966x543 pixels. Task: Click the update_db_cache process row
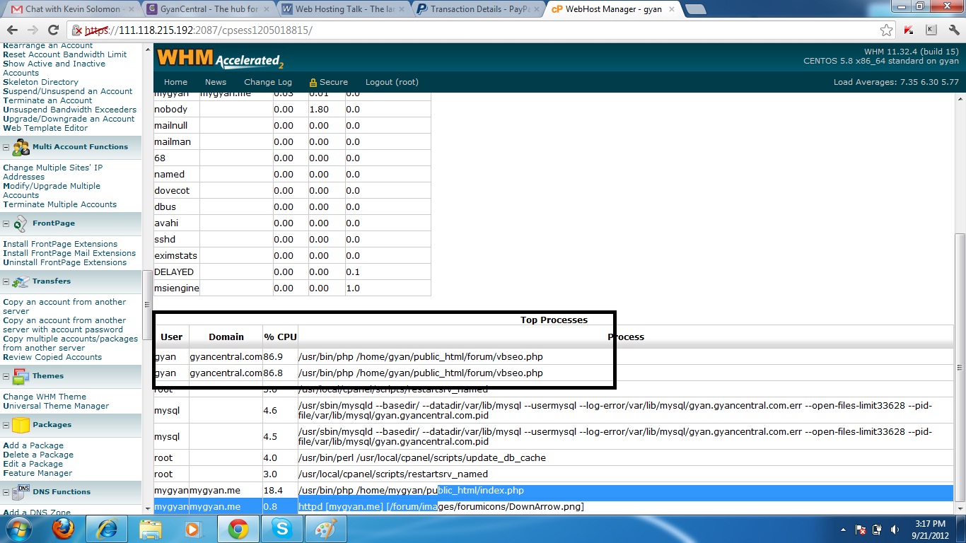554,457
